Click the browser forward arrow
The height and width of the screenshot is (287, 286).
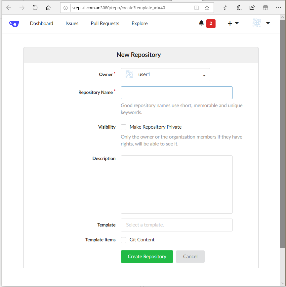pyautogui.click(x=22, y=8)
